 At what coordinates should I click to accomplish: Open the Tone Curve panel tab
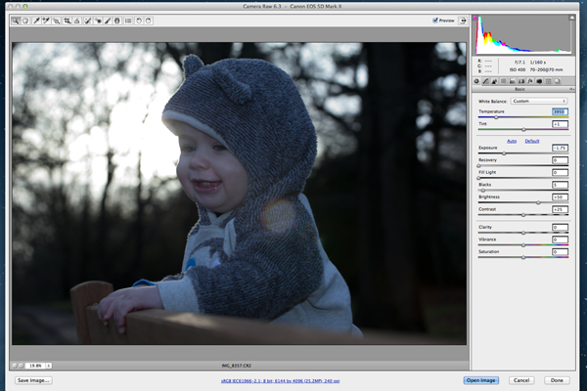(486, 81)
